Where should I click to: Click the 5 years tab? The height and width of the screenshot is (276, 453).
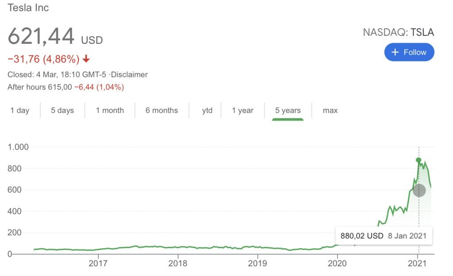(x=288, y=110)
